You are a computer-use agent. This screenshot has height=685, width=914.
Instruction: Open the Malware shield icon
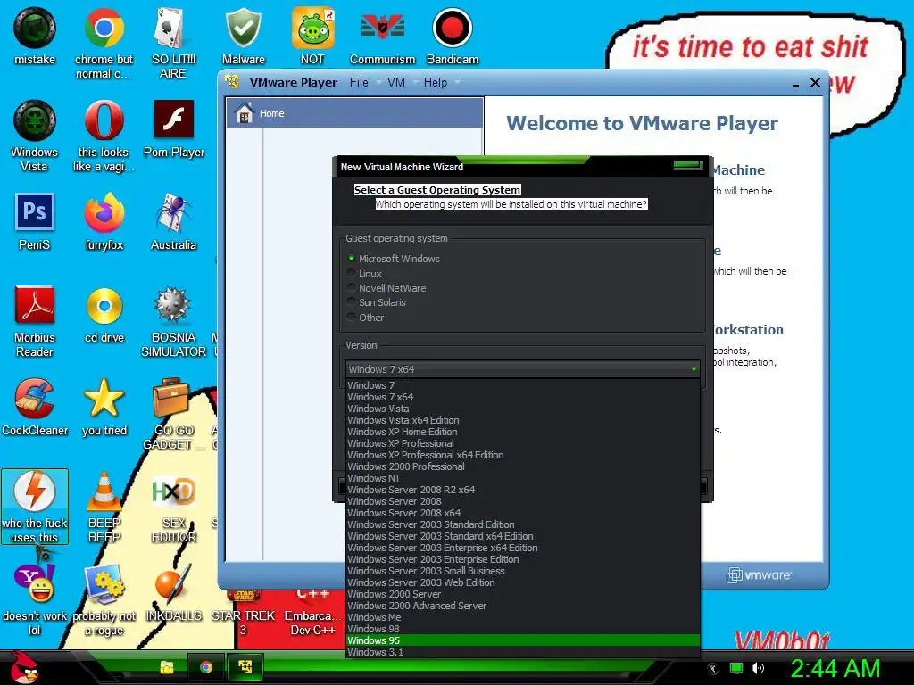(x=243, y=36)
